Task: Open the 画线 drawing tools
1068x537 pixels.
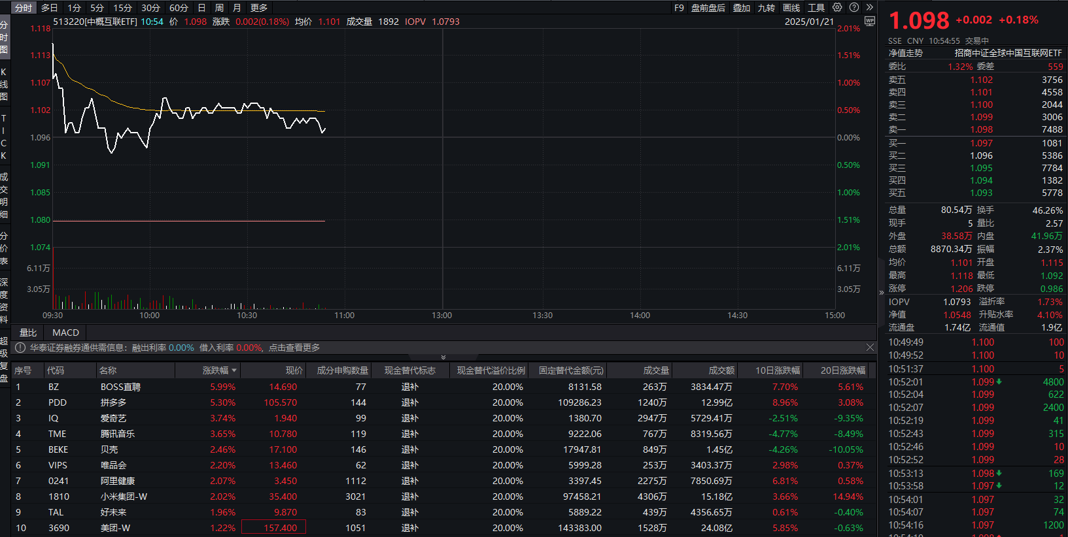Action: click(x=791, y=8)
